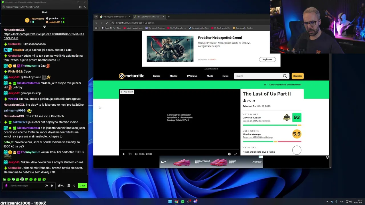Open video settings gear
The image size is (365, 205).
[229, 154]
